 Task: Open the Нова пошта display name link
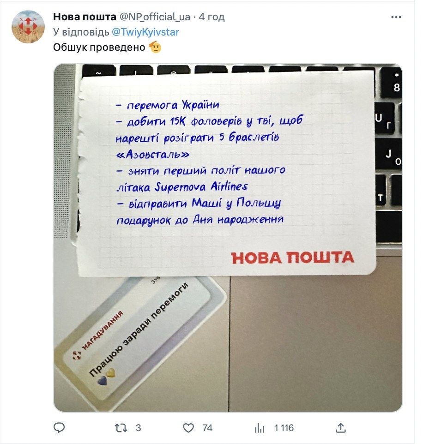tap(85, 17)
